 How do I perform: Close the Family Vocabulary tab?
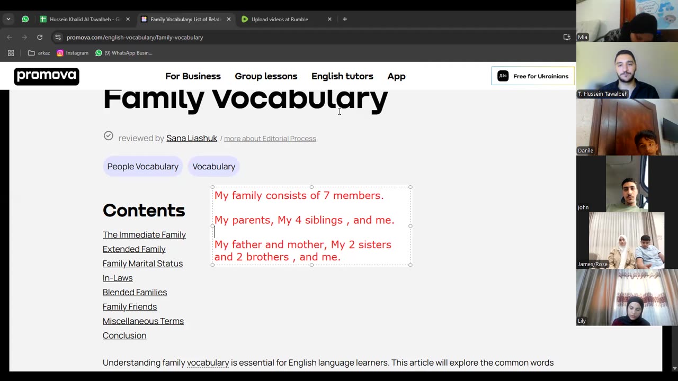click(x=229, y=19)
